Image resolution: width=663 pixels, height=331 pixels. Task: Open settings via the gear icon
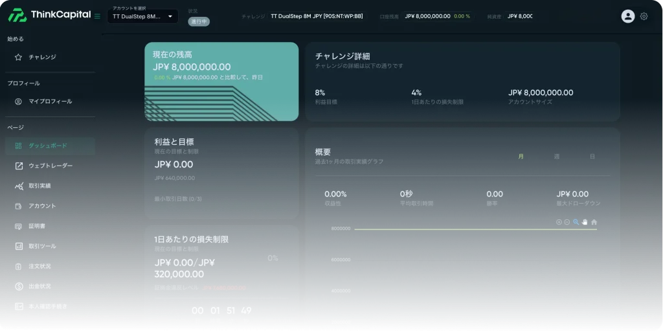click(x=644, y=16)
